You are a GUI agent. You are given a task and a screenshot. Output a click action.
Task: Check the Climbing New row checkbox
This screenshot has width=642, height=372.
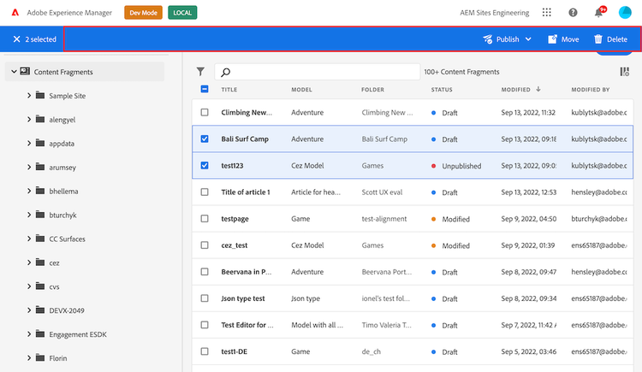pos(204,112)
